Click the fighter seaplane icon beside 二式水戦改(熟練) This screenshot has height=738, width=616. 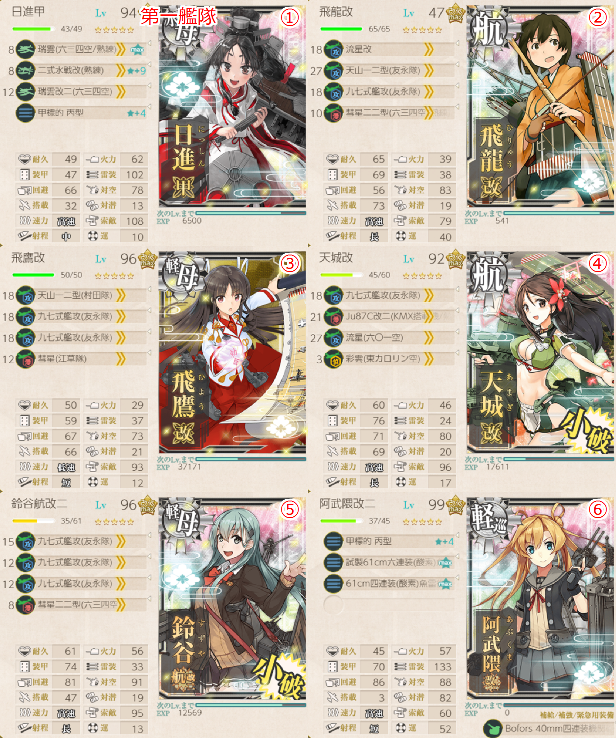26,71
